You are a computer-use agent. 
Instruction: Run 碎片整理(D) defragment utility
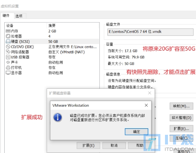pos(181,118)
